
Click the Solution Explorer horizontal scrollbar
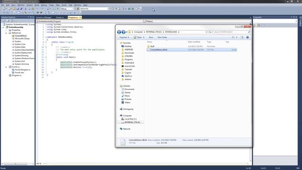click(x=16, y=164)
